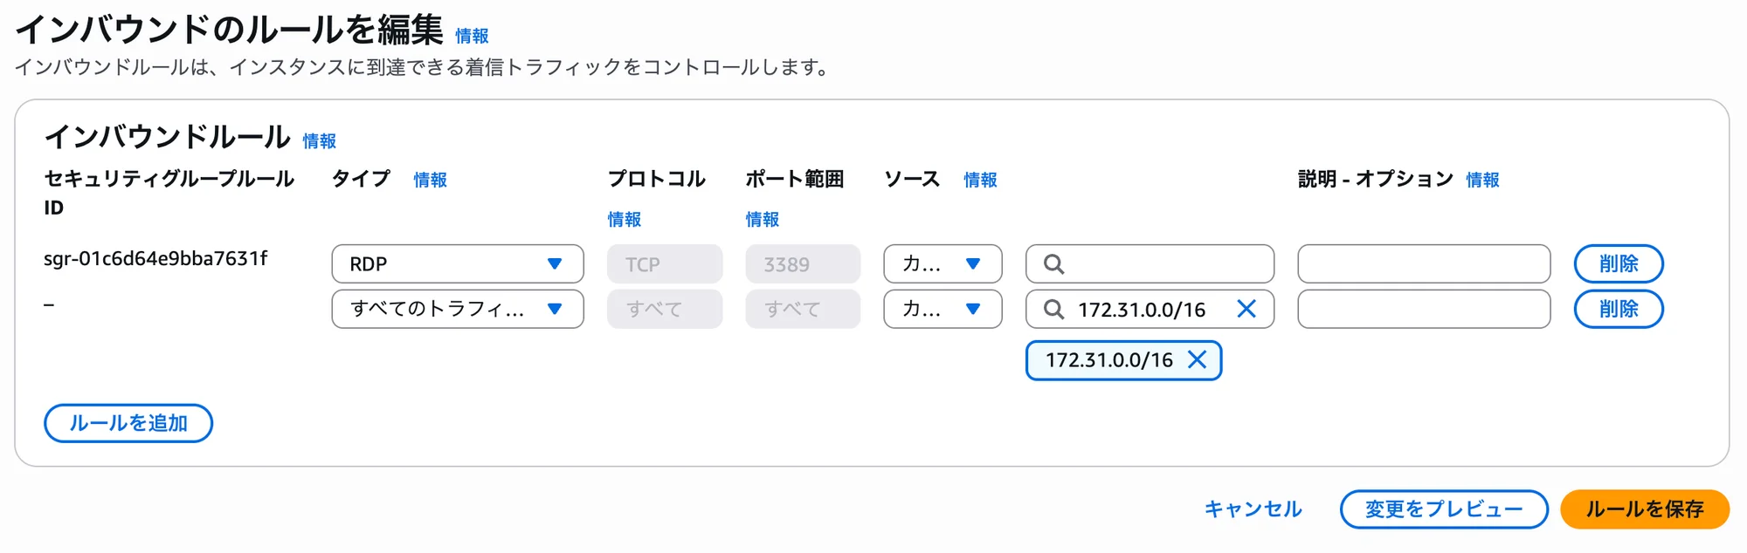The image size is (1747, 553).
Task: Click ルールを保存 to save rules
Action: 1645,509
